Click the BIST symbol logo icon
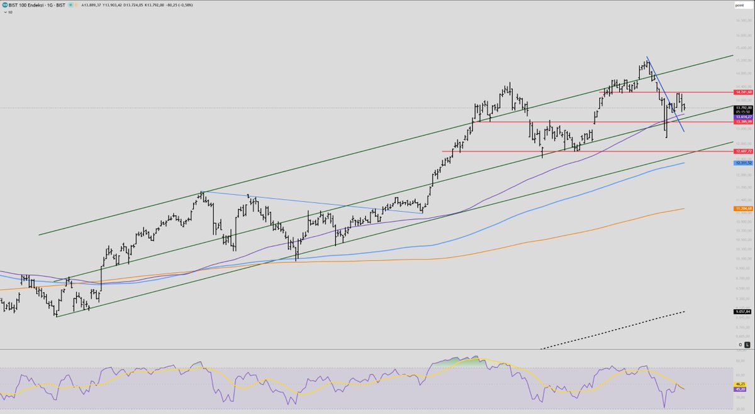Screen dimensions: 755x414 coord(4,4)
